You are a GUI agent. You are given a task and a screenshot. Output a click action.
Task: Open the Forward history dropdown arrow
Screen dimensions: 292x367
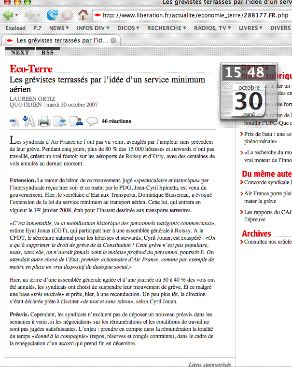pyautogui.click(x=39, y=15)
